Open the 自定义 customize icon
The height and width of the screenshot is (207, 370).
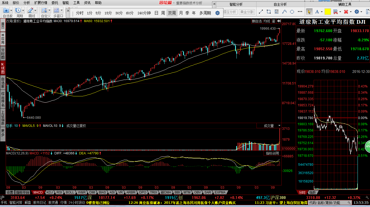44,11
